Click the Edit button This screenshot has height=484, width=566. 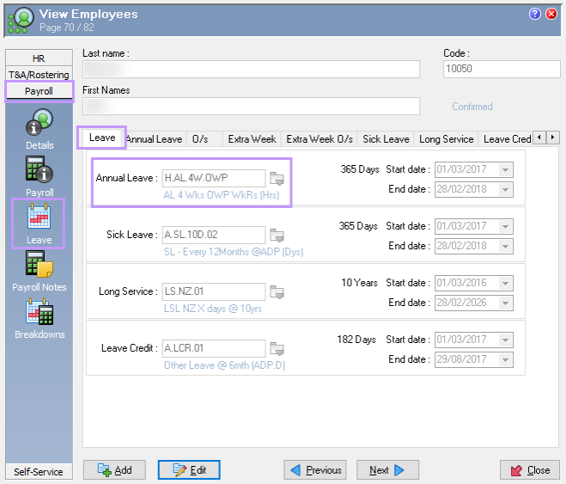pyautogui.click(x=189, y=470)
